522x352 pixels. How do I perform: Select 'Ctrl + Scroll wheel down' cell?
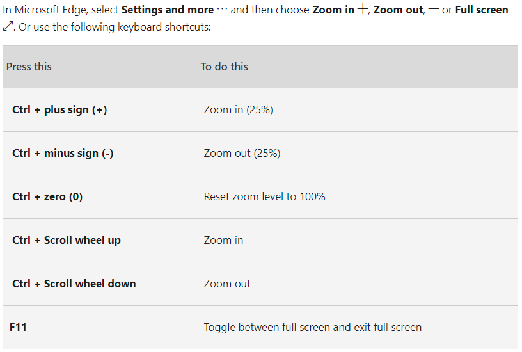[74, 284]
